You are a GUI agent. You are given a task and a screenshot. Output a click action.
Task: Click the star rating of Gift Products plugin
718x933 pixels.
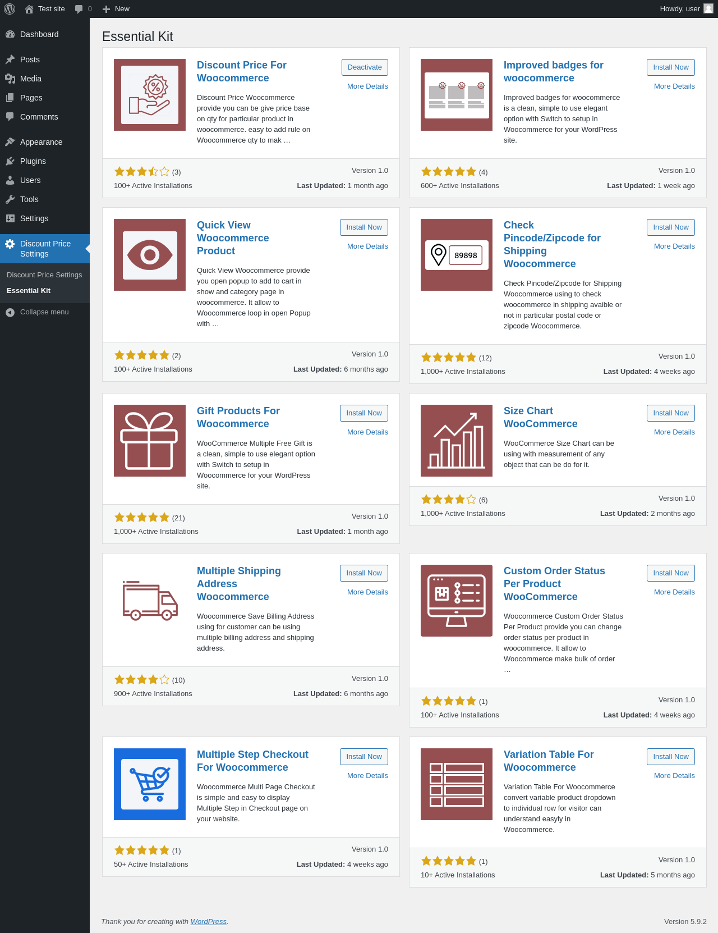click(142, 518)
